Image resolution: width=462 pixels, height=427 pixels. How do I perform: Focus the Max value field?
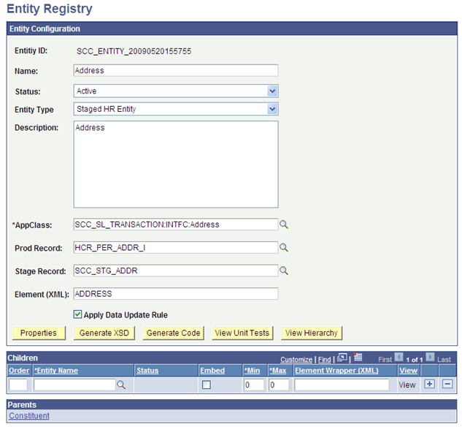(x=279, y=385)
